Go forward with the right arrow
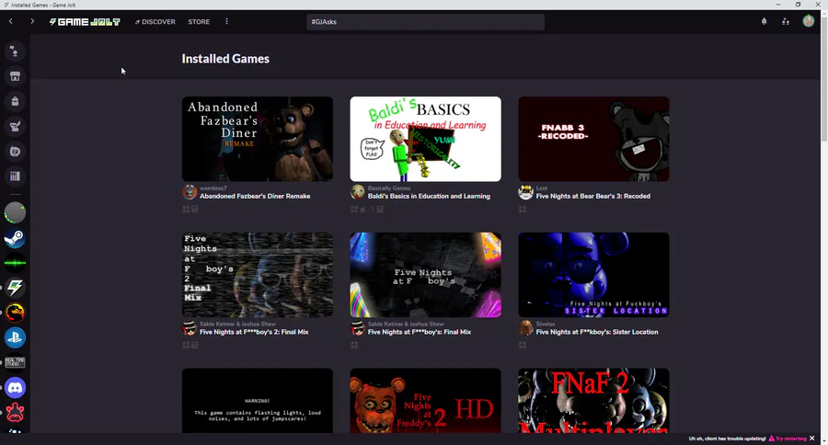 point(32,21)
